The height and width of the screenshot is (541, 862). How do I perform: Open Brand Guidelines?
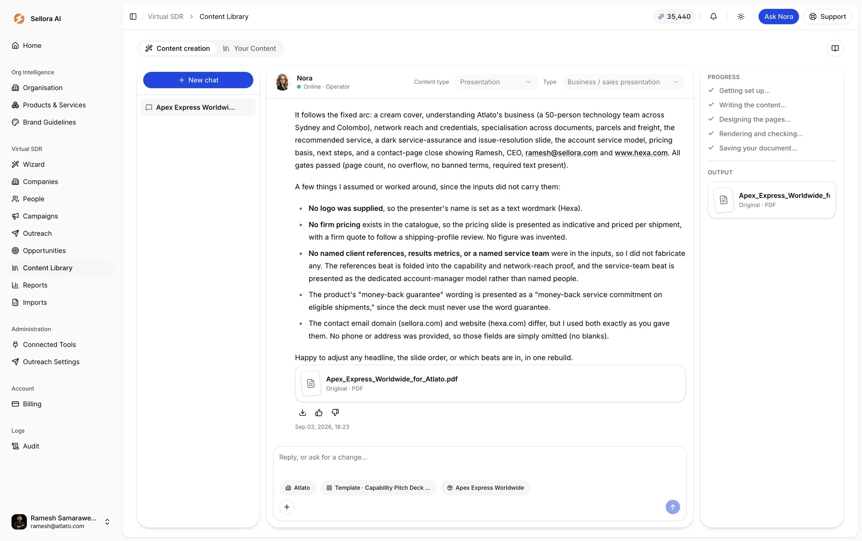click(61, 122)
